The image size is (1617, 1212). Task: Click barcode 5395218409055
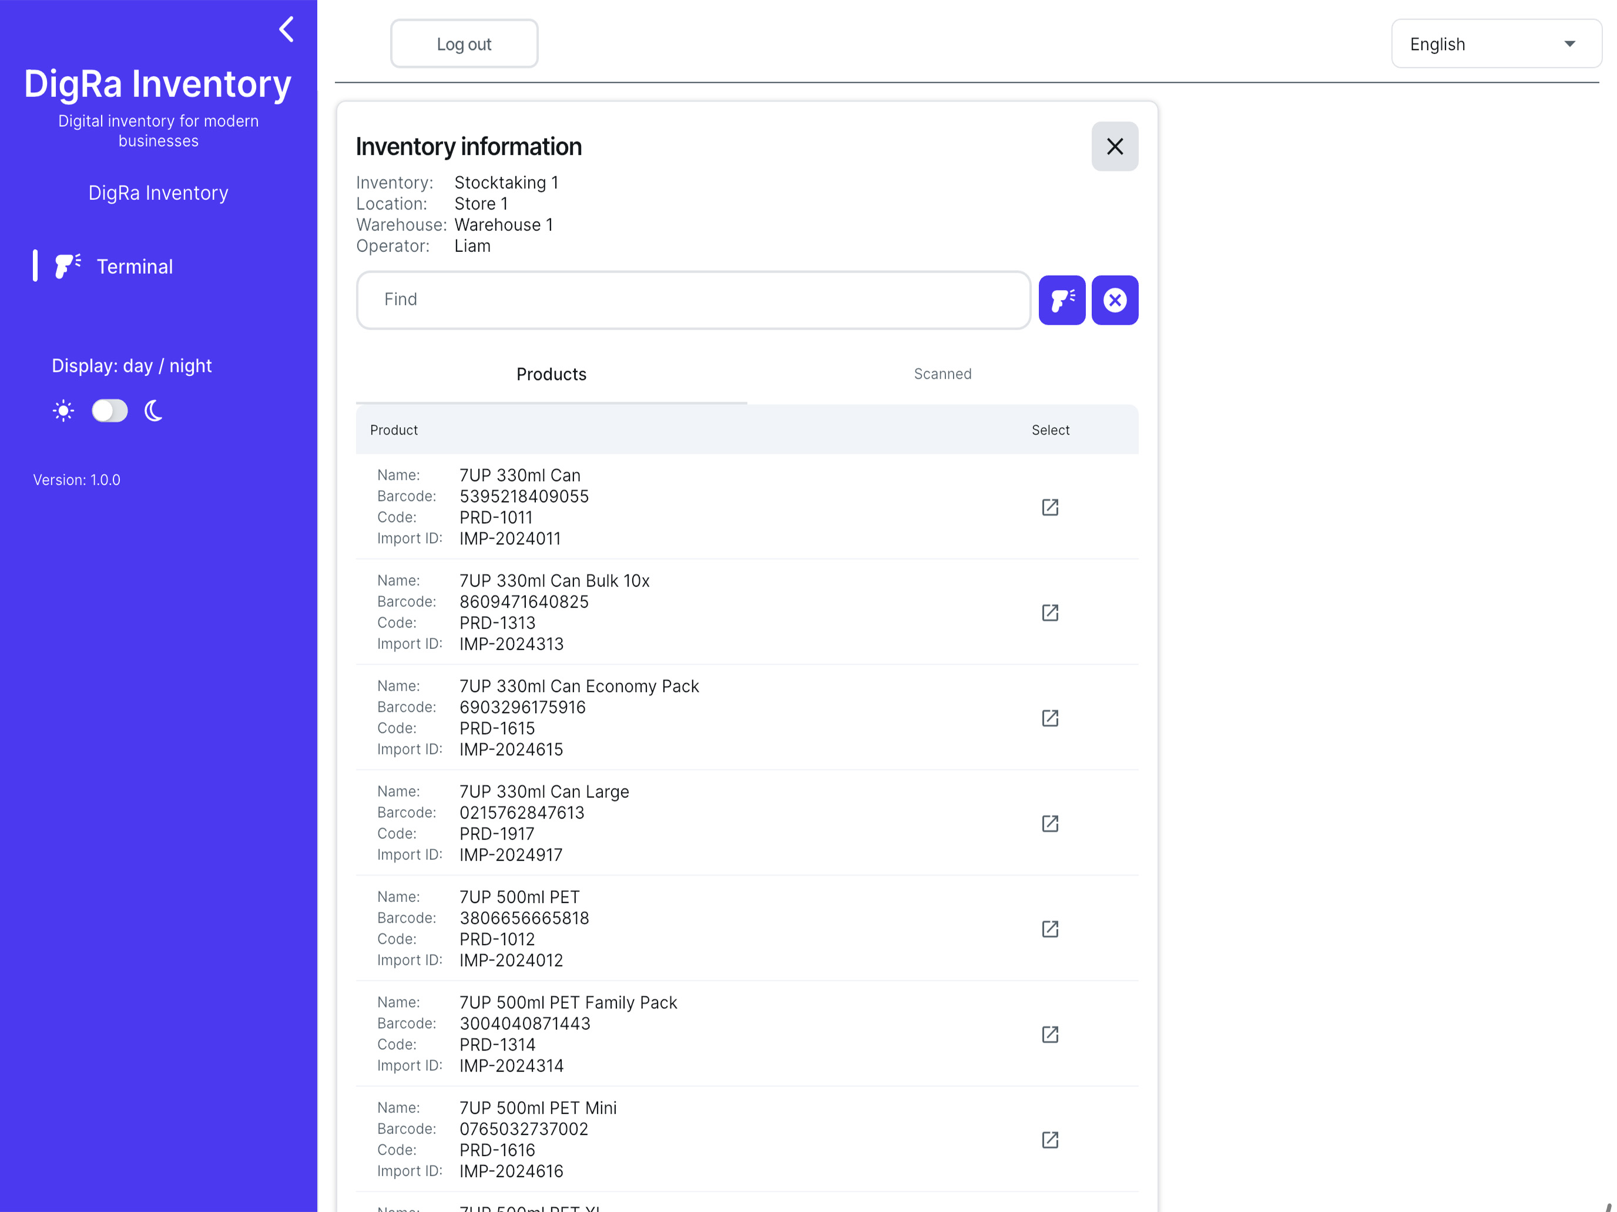pos(524,496)
